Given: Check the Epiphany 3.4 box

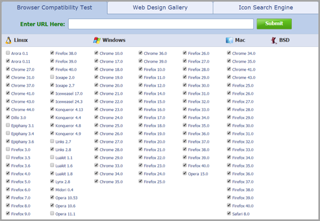Looking at the screenshot, I should click(x=8, y=133).
